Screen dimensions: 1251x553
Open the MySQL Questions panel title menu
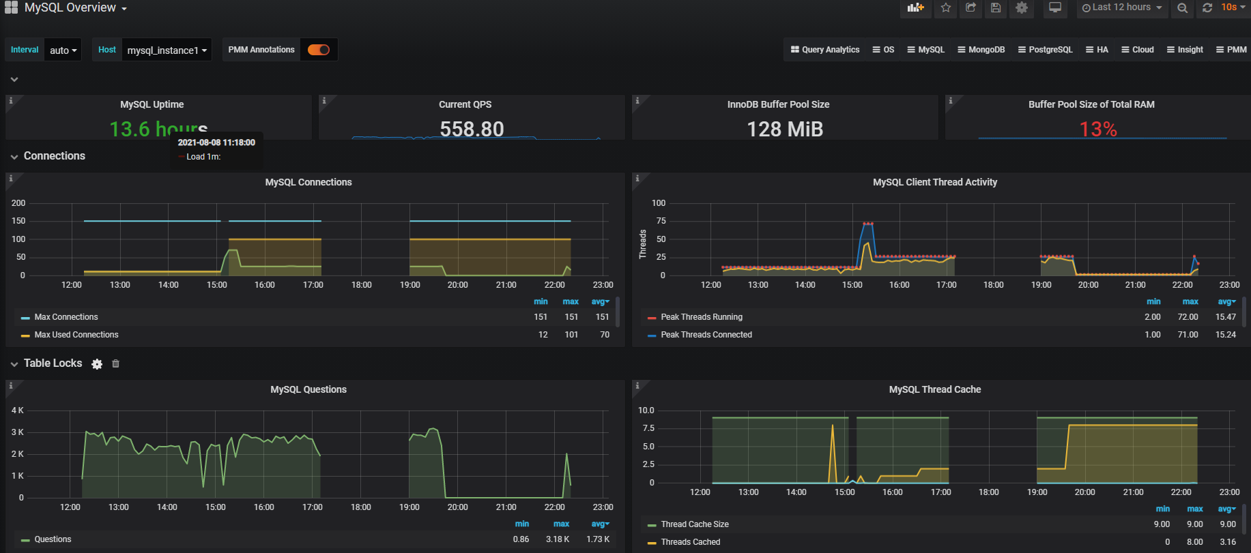pyautogui.click(x=308, y=389)
